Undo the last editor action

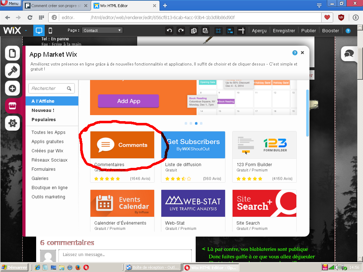click(x=169, y=30)
